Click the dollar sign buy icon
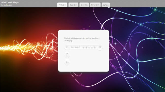Image resolution: width=165 pixels, height=92 pixels. pyautogui.click(x=95, y=47)
